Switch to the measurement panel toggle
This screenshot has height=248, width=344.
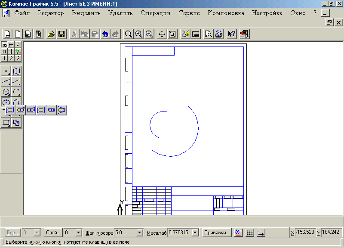click(11, 52)
